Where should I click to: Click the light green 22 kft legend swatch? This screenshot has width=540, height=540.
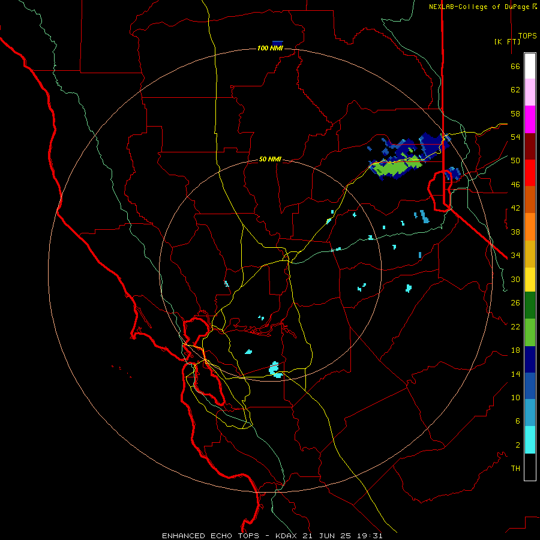(530, 332)
